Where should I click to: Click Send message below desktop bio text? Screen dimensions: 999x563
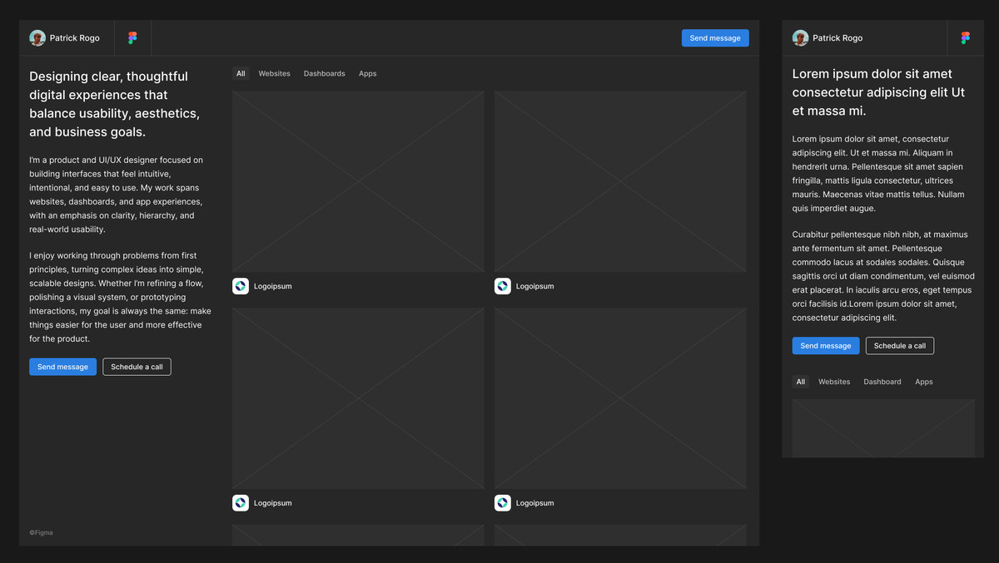[x=62, y=367]
